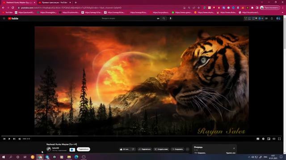Screen dimensions: 286x160
Task: Open the Windows Start menu
Action: 3,157
